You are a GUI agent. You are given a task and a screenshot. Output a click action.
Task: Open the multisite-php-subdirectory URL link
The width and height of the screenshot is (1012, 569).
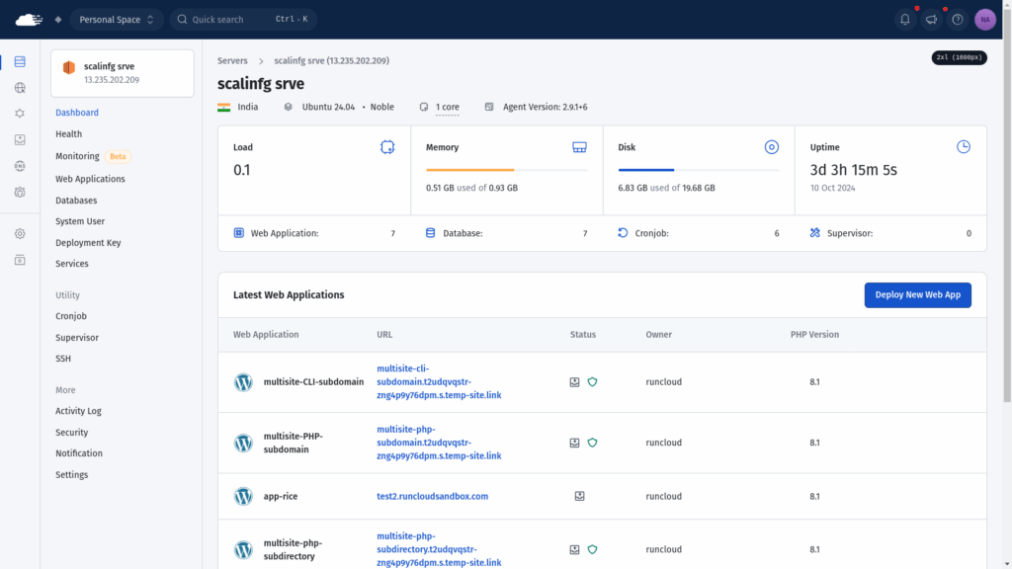pos(439,549)
